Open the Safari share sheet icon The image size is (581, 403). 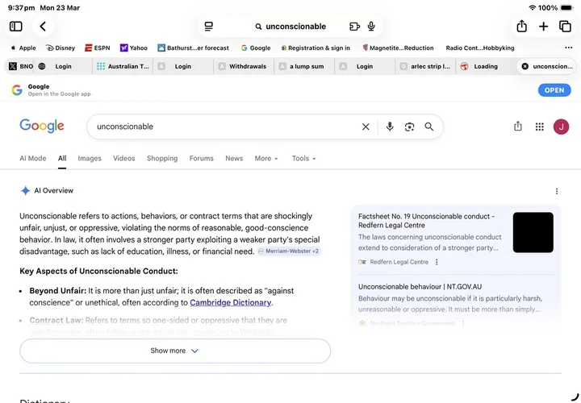[x=522, y=27]
